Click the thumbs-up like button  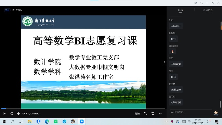(x=216, y=113)
